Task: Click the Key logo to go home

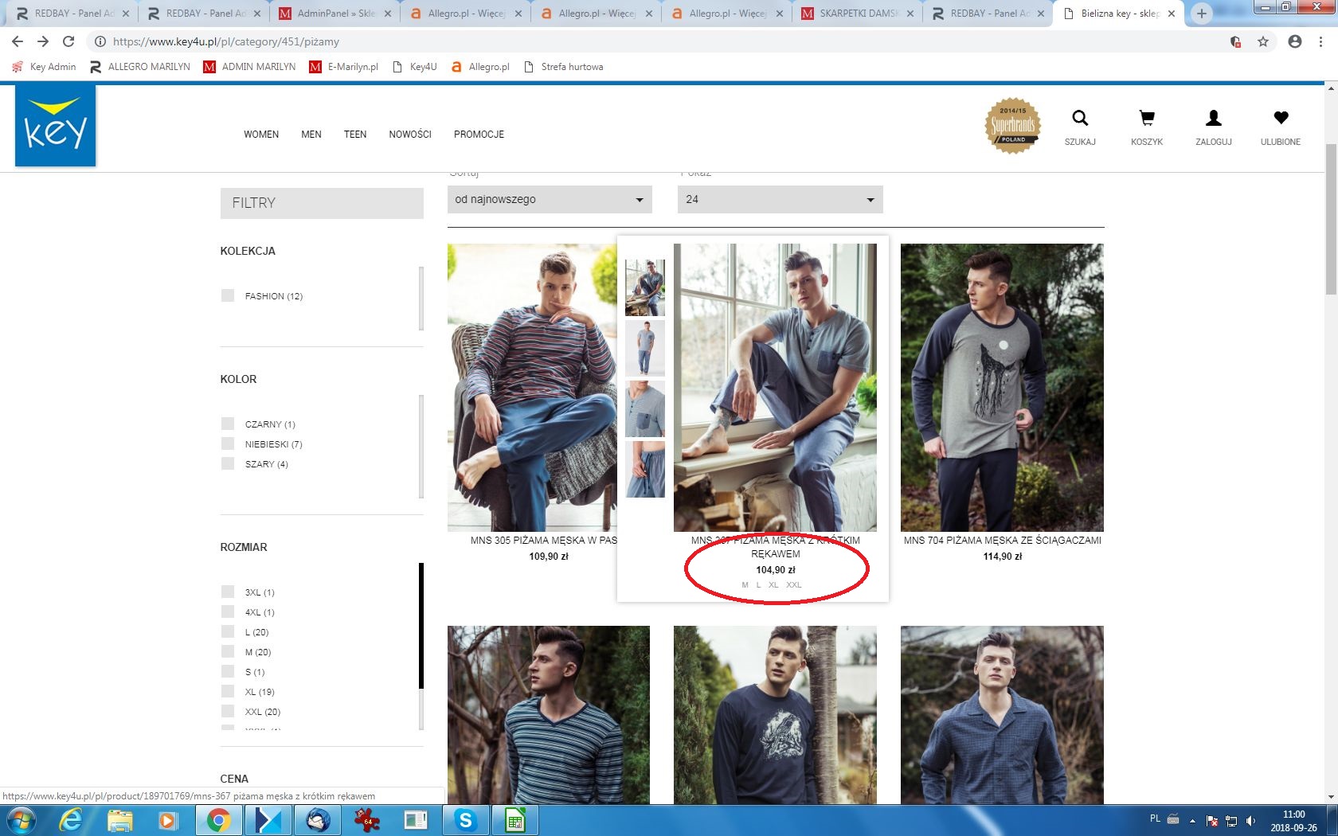Action: [x=56, y=126]
